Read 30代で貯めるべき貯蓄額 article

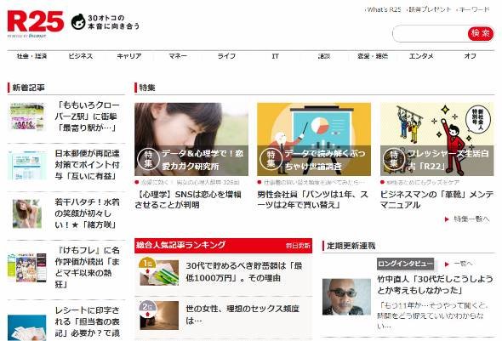point(244,272)
